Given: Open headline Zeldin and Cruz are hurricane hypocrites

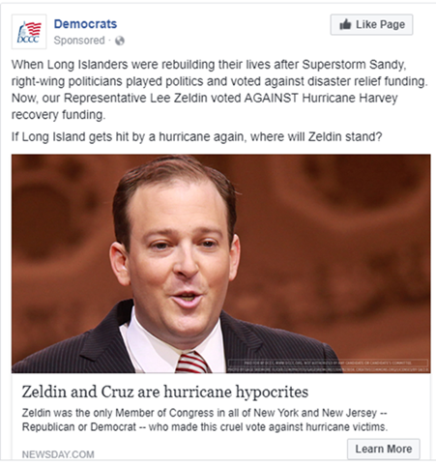Looking at the screenshot, I should (165, 392).
